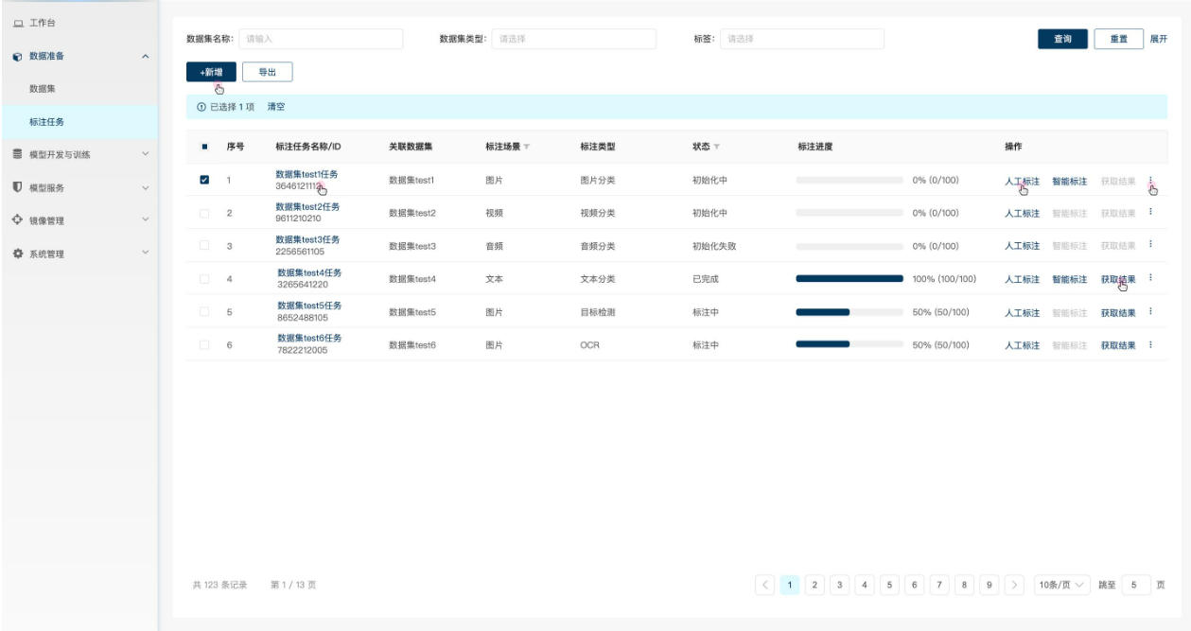Click the 模型服务 shield icon
The height and width of the screenshot is (631, 1191).
tap(18, 187)
